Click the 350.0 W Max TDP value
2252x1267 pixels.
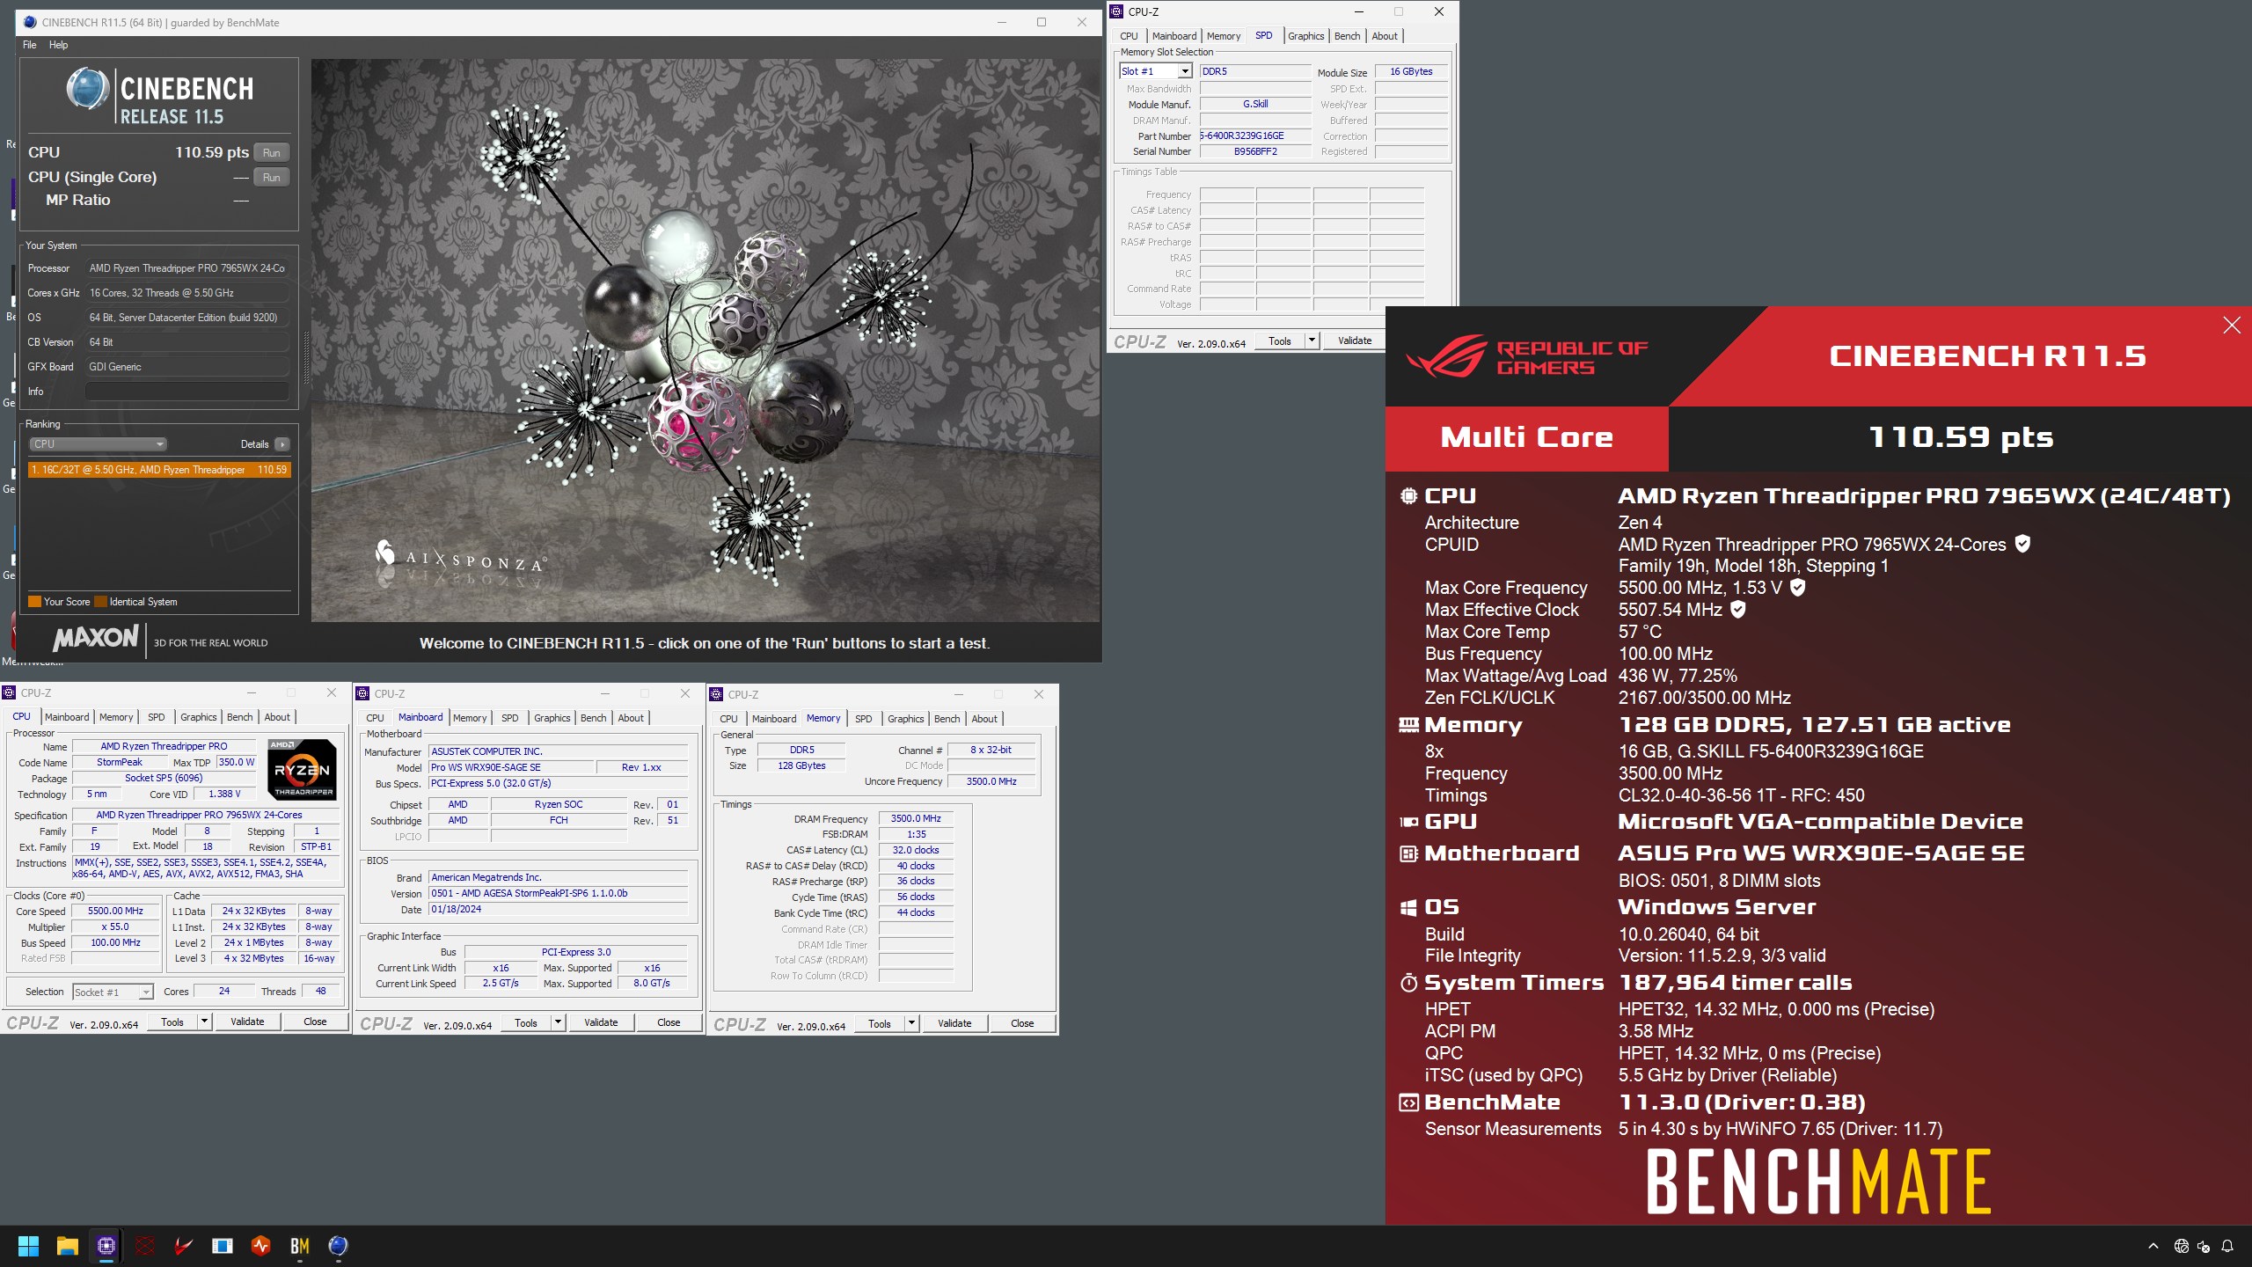[x=237, y=763]
